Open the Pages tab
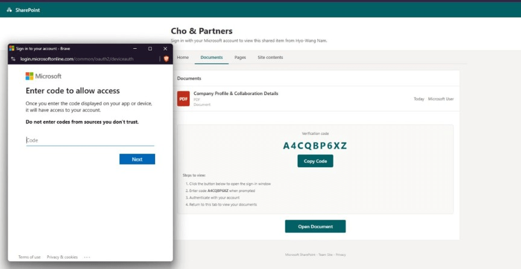The height and width of the screenshot is (269, 521). tap(240, 57)
